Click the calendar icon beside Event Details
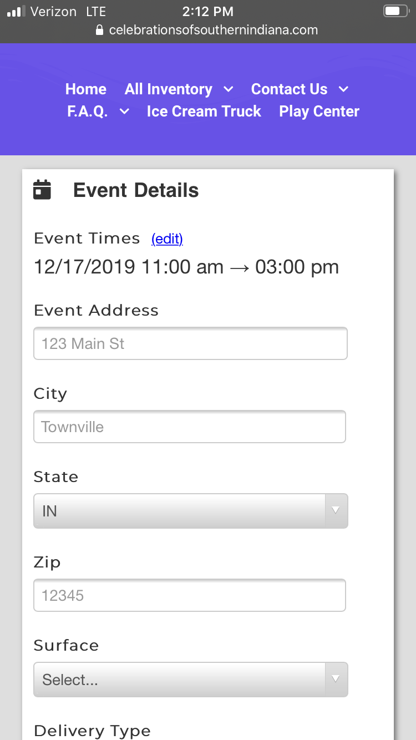Image resolution: width=416 pixels, height=740 pixels. (x=42, y=190)
